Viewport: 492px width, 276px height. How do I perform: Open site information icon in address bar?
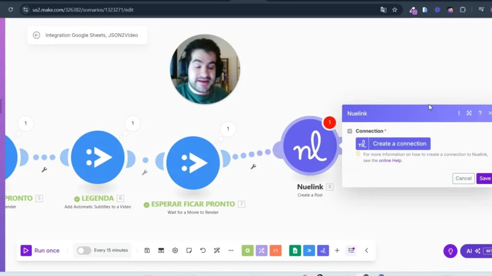(26, 10)
